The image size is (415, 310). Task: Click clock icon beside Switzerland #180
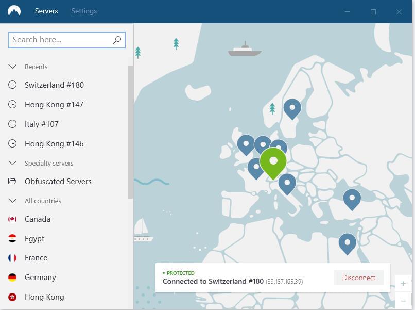12,85
